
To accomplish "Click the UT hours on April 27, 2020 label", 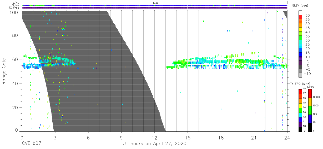I will tap(154, 144).
